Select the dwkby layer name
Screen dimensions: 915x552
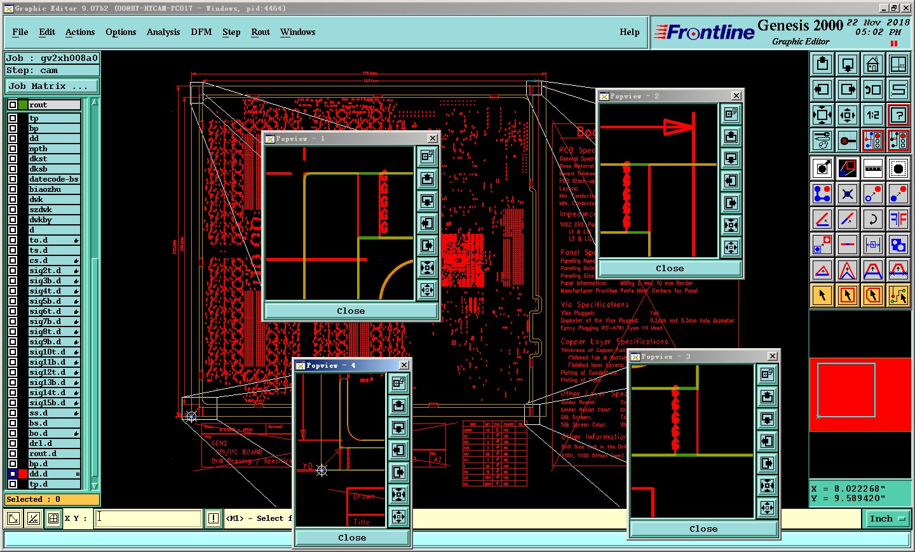point(54,220)
